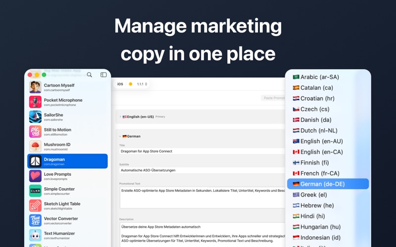Select the Vector Converter TrueSVG icon
Viewport: 396px width, 247px height.
coord(35,220)
